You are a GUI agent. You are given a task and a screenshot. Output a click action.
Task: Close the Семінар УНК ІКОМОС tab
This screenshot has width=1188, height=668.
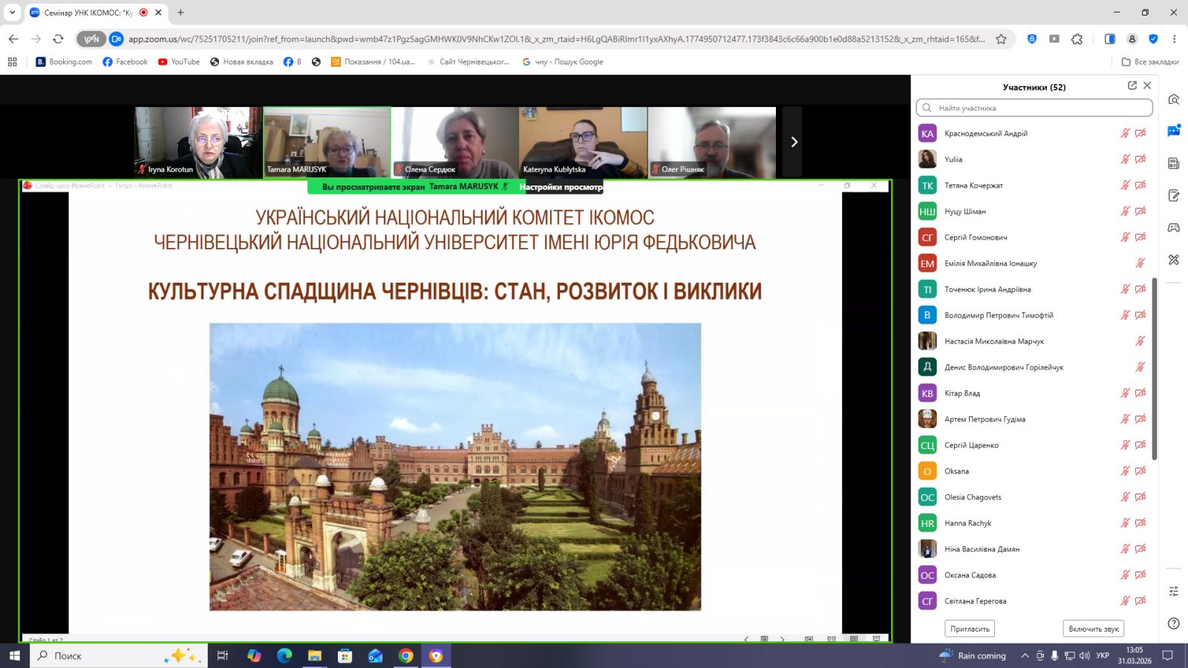click(x=158, y=13)
